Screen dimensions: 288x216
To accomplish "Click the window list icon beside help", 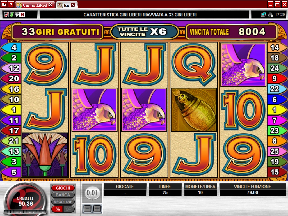I will (4, 4).
